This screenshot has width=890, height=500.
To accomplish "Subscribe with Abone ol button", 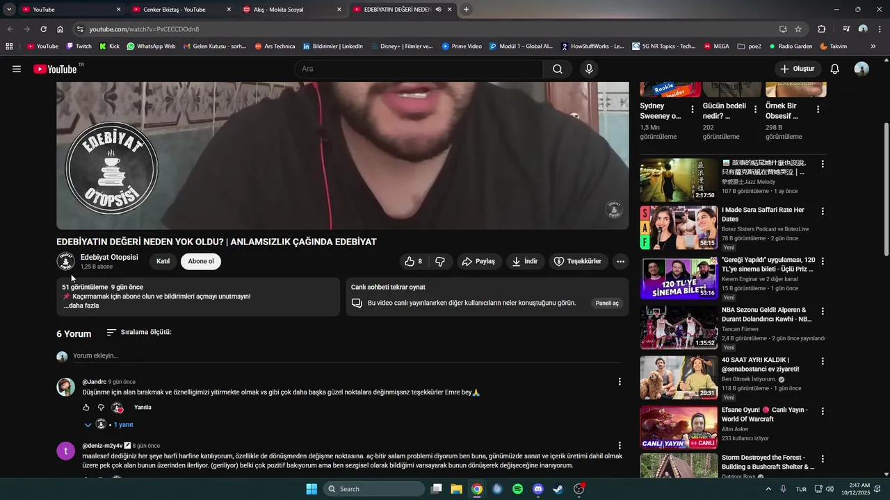I will point(201,261).
